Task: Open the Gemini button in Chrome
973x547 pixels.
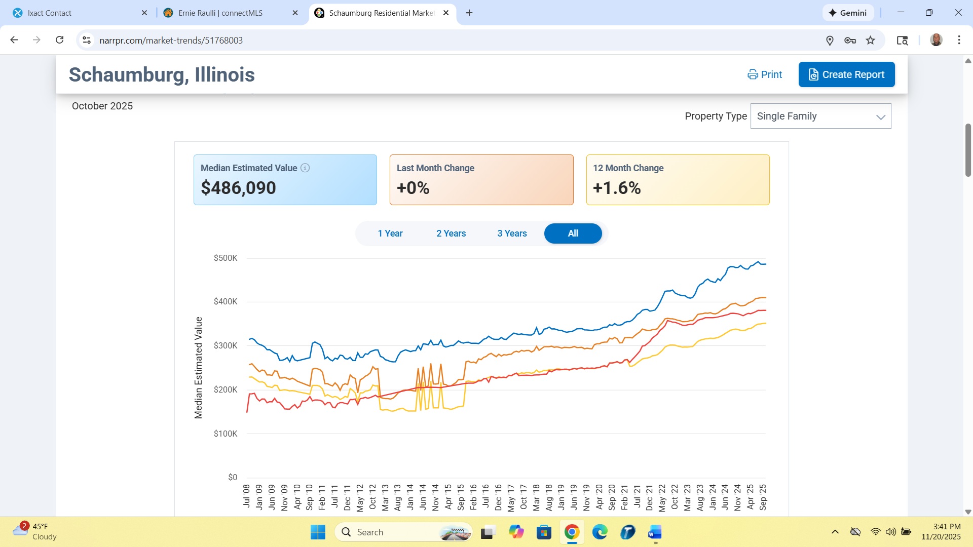Action: point(848,13)
